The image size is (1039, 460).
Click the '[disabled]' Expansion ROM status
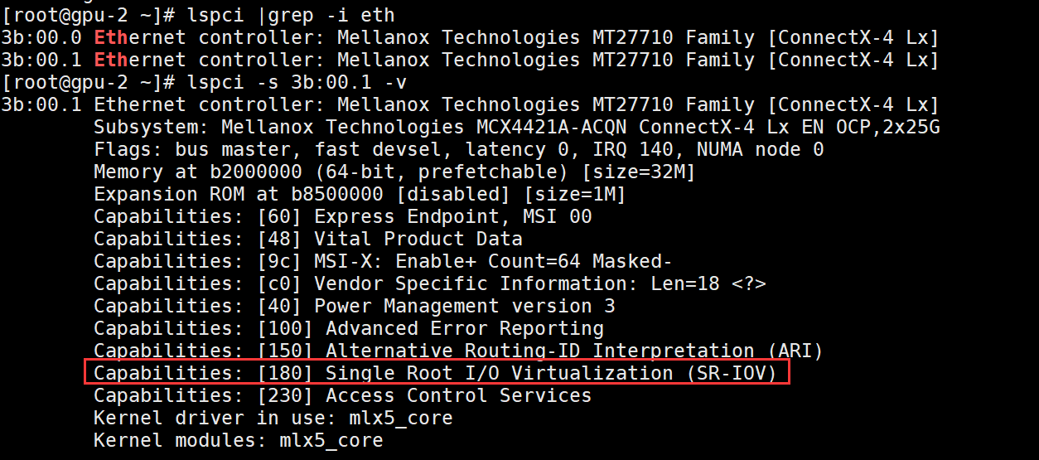point(452,194)
